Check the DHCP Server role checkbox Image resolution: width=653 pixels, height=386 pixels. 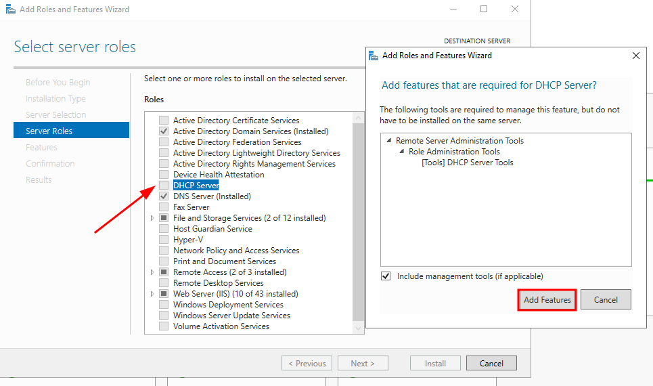pyautogui.click(x=163, y=186)
